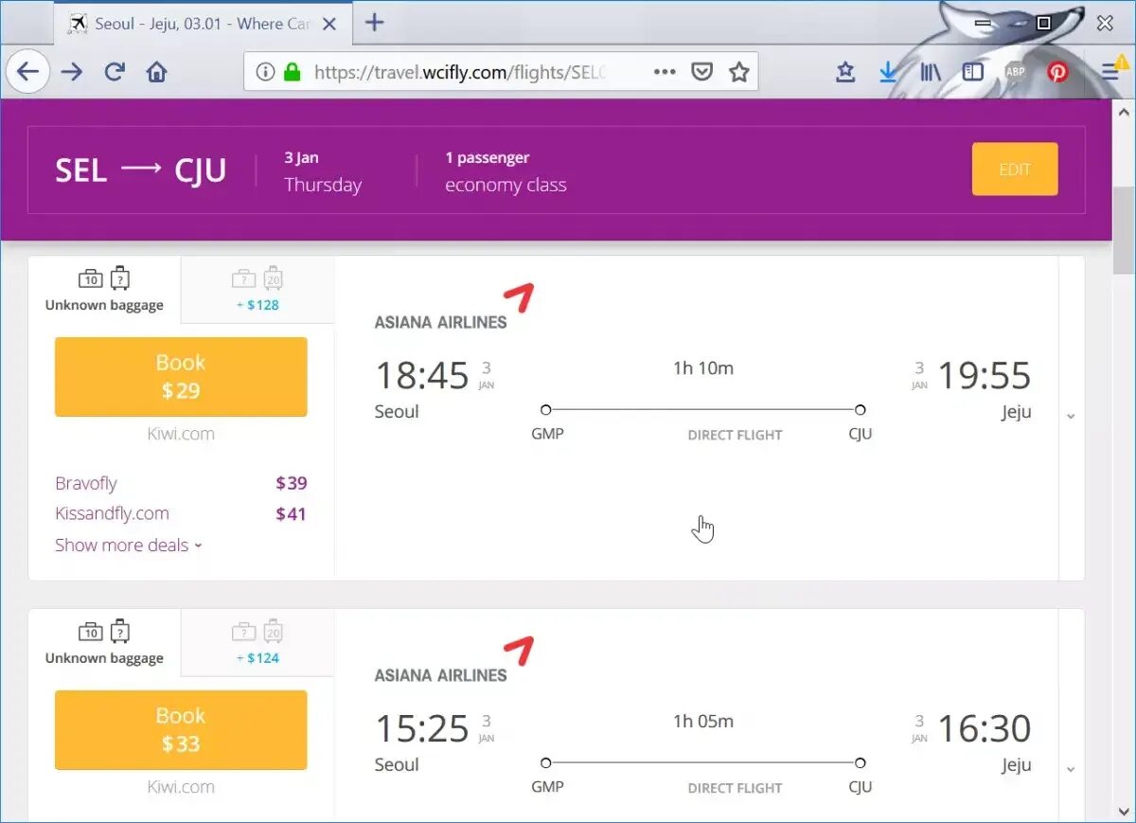Click the 15:25 departure time
Image resolution: width=1136 pixels, height=823 pixels.
click(x=422, y=729)
